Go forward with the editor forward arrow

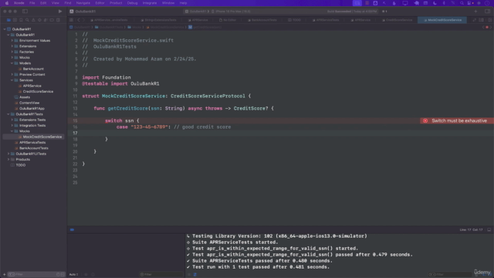(x=84, y=20)
